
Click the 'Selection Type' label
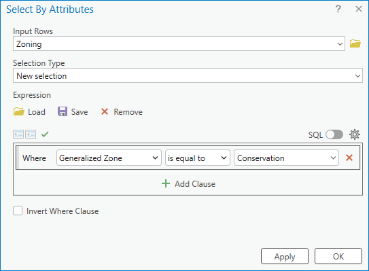(x=39, y=63)
